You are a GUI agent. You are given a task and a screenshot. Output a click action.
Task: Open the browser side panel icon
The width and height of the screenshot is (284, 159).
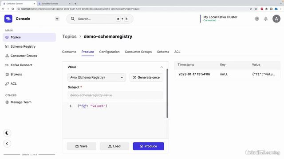pyautogui.click(x=271, y=9)
